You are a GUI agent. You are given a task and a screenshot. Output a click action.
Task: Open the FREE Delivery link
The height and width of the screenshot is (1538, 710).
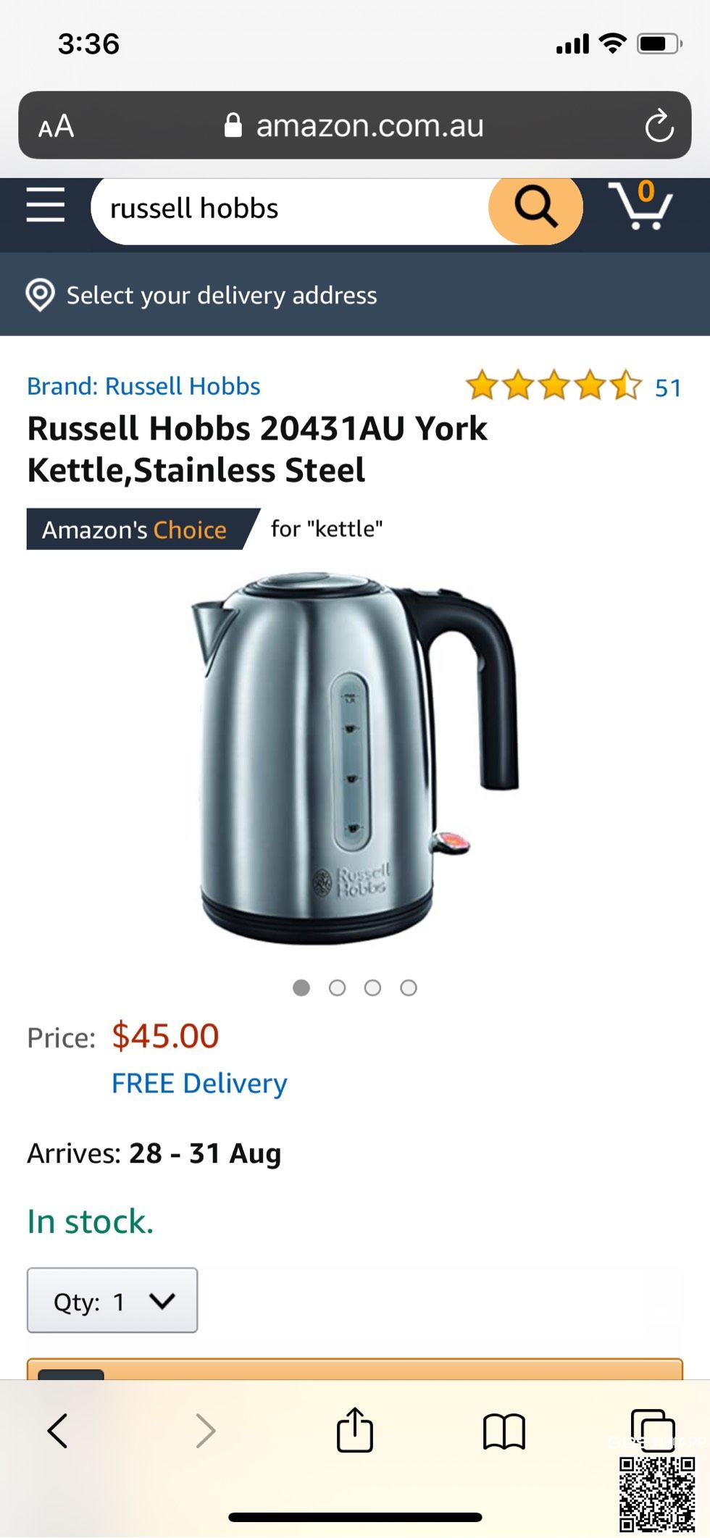coord(199,1084)
